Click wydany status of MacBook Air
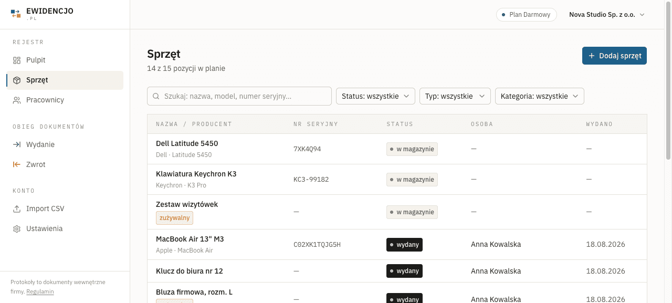Viewport: 672px width, 303px height. (x=404, y=245)
